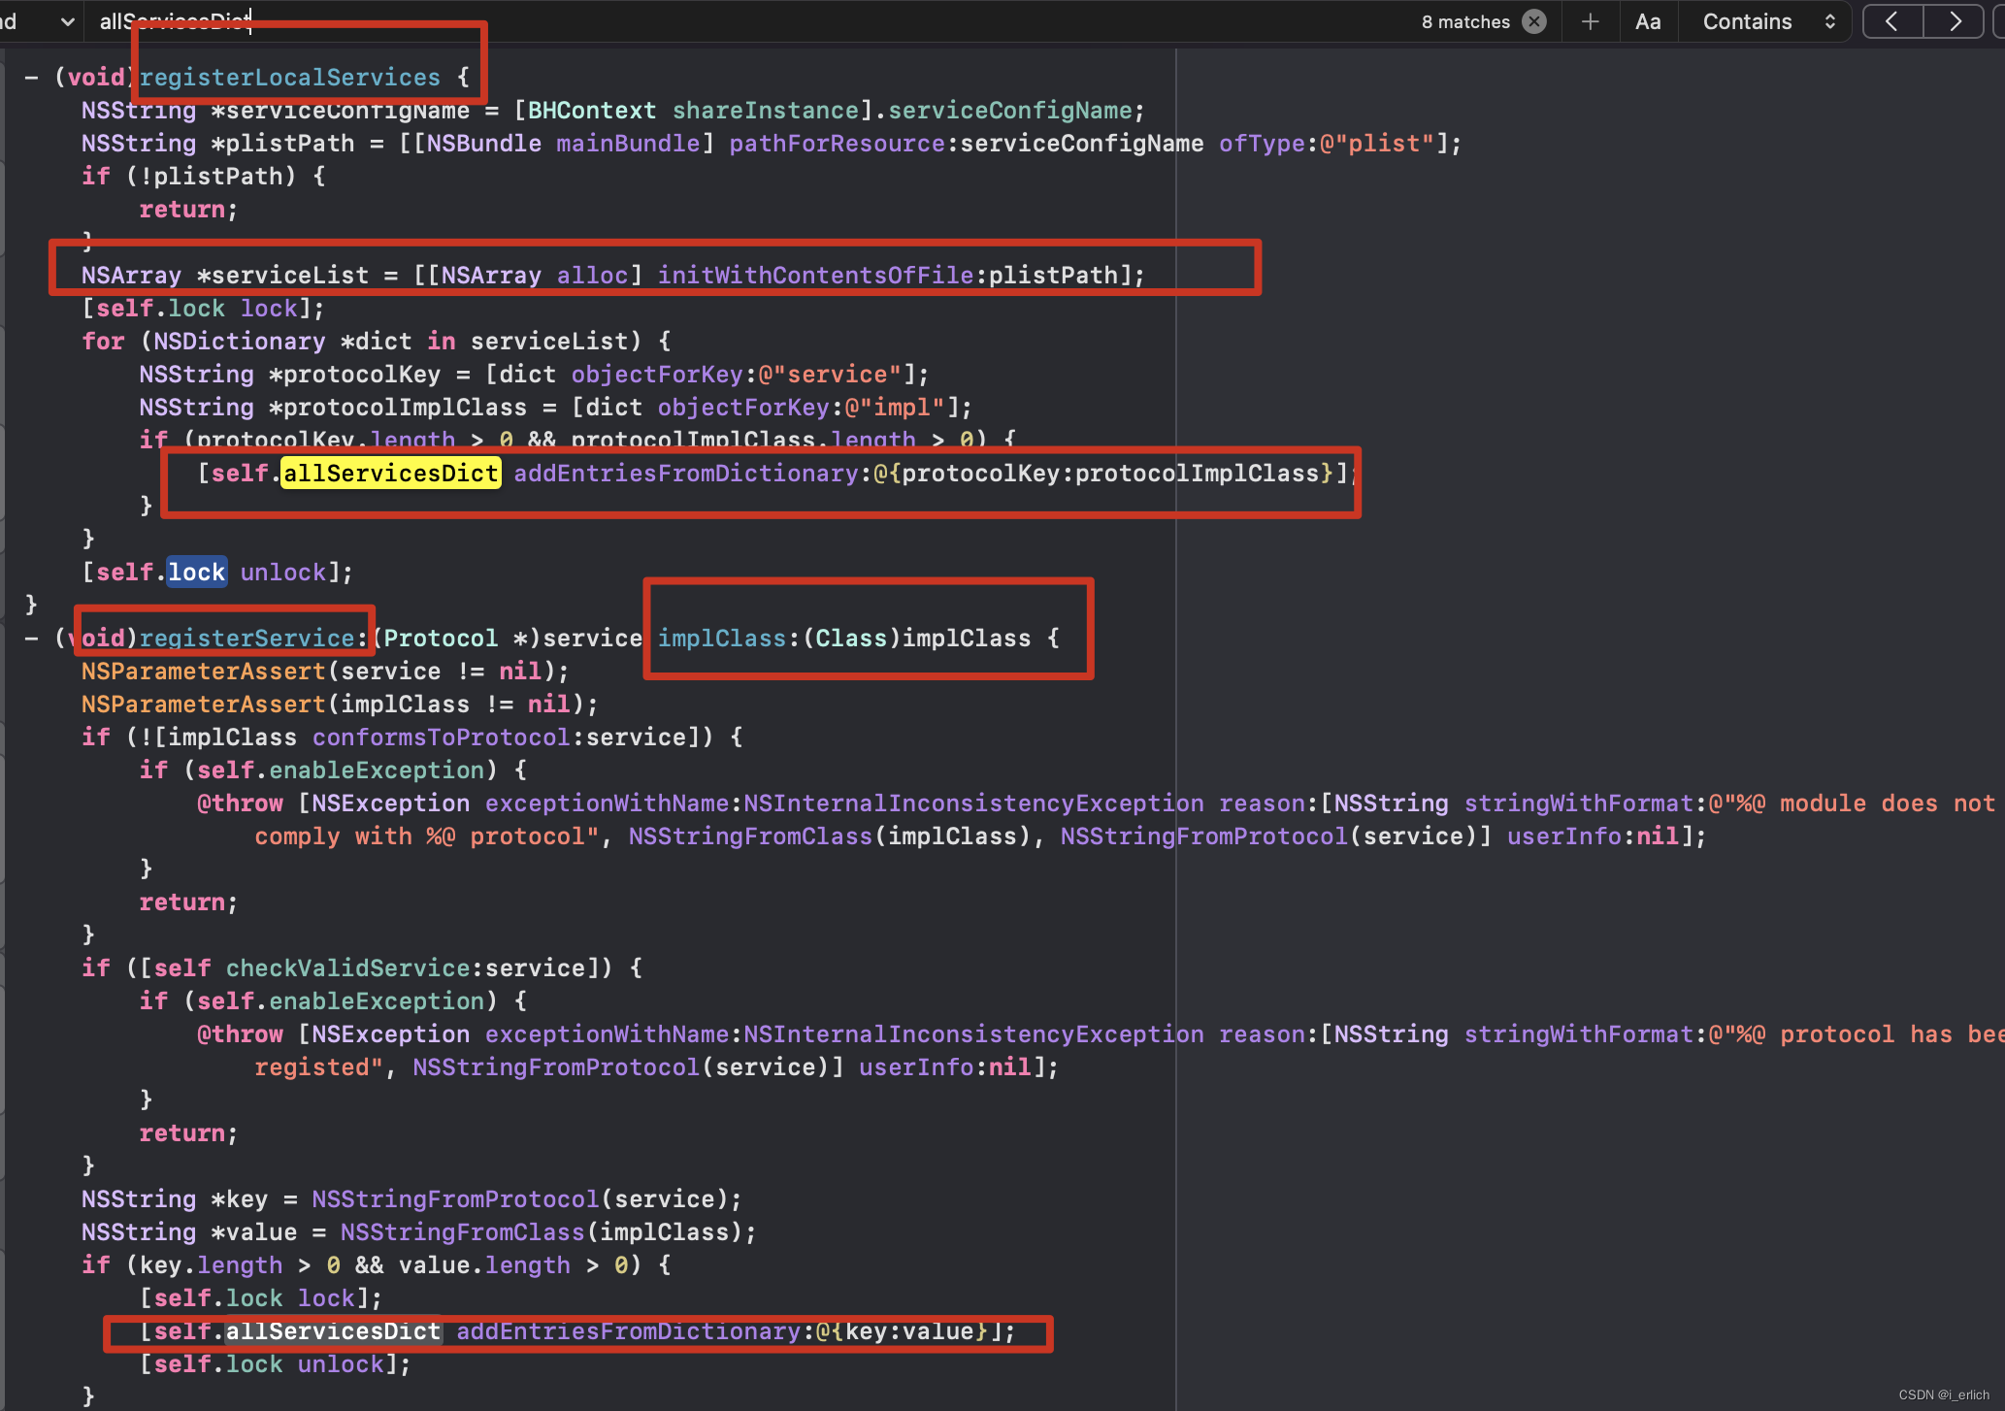Click the '8 matches' result count
The height and width of the screenshot is (1411, 2005).
1465,21
